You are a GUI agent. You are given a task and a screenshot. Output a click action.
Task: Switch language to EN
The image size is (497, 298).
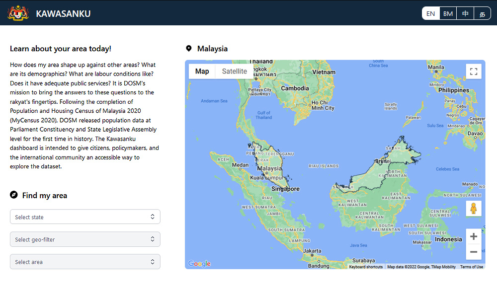click(431, 13)
